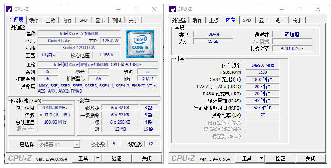The height and width of the screenshot is (168, 331).
Task: Open 关于 tab in left CPU-Z window
Action: (133, 20)
